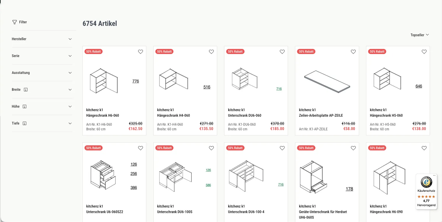Click original price €325.00

(136, 124)
